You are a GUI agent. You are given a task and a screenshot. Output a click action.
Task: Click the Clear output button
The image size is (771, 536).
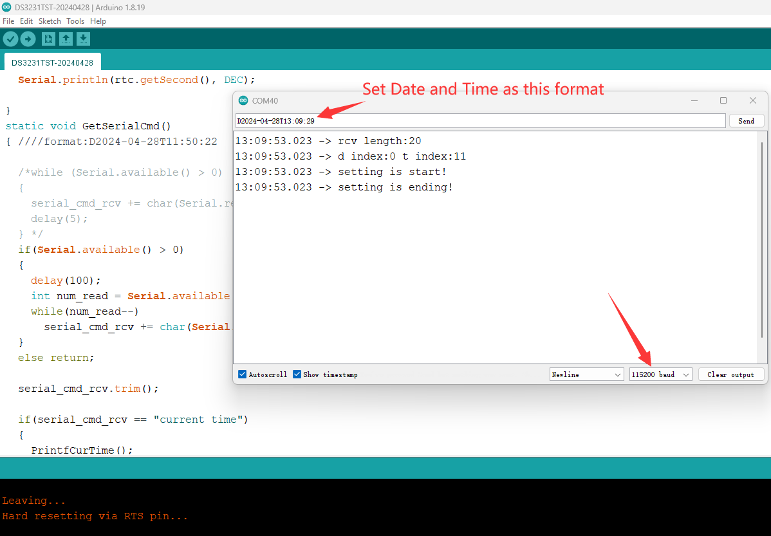coord(730,374)
